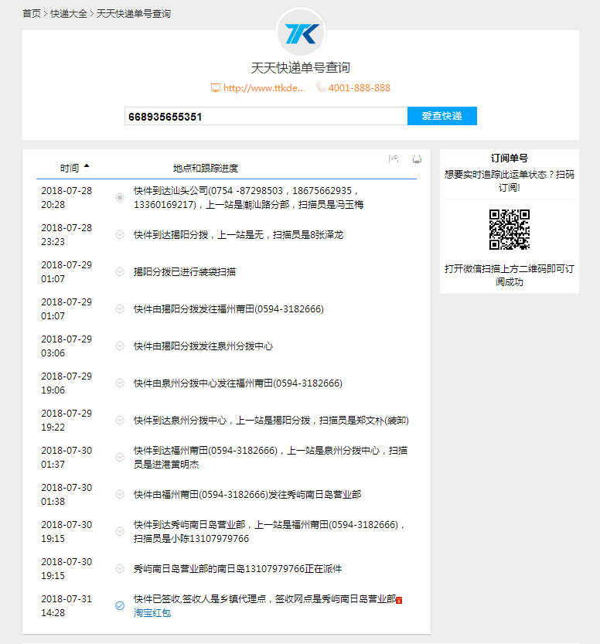The width and height of the screenshot is (600, 644).
Task: Click the monitor icon beside the website URL
Action: point(215,88)
